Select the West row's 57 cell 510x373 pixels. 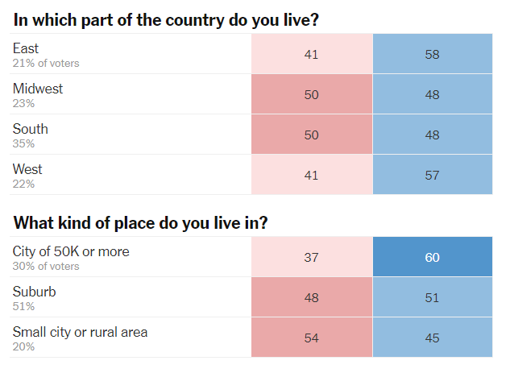coord(432,175)
